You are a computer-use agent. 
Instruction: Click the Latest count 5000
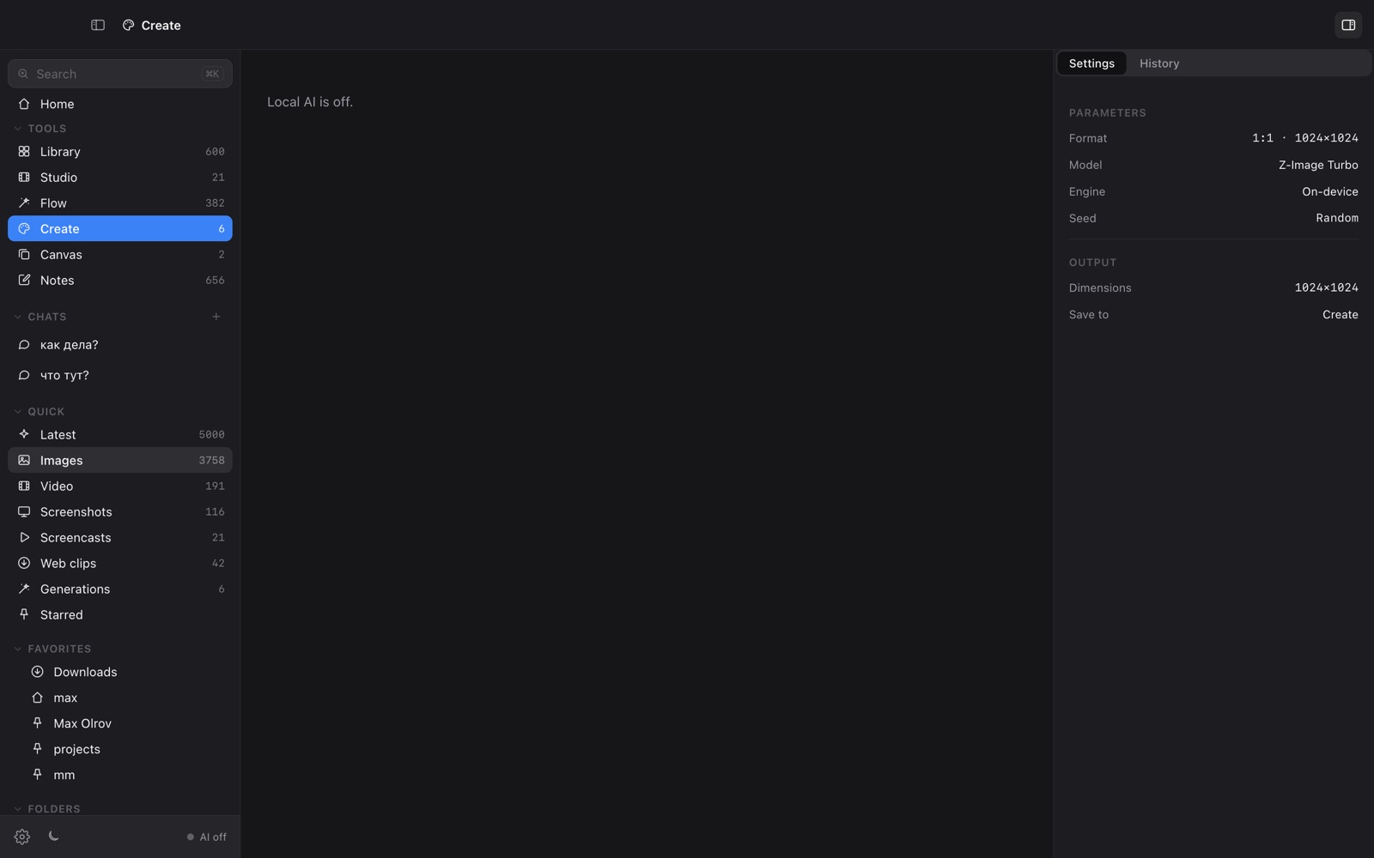pyautogui.click(x=211, y=435)
